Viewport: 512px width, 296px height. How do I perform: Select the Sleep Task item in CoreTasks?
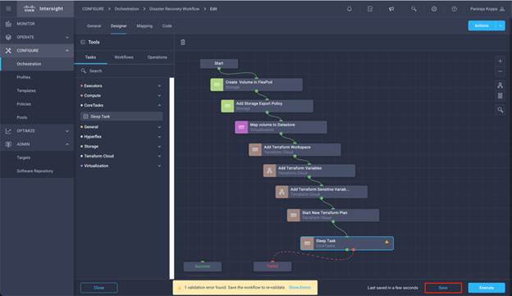pyautogui.click(x=121, y=116)
